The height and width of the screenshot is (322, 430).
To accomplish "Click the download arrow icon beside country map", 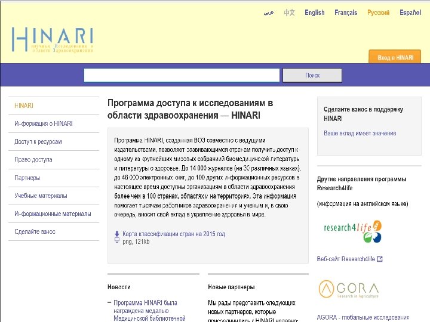I will 117,234.
